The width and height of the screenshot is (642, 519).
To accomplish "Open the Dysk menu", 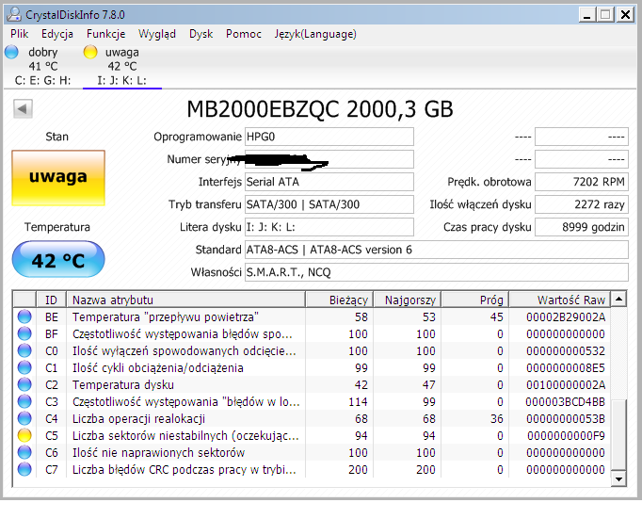I will [201, 34].
